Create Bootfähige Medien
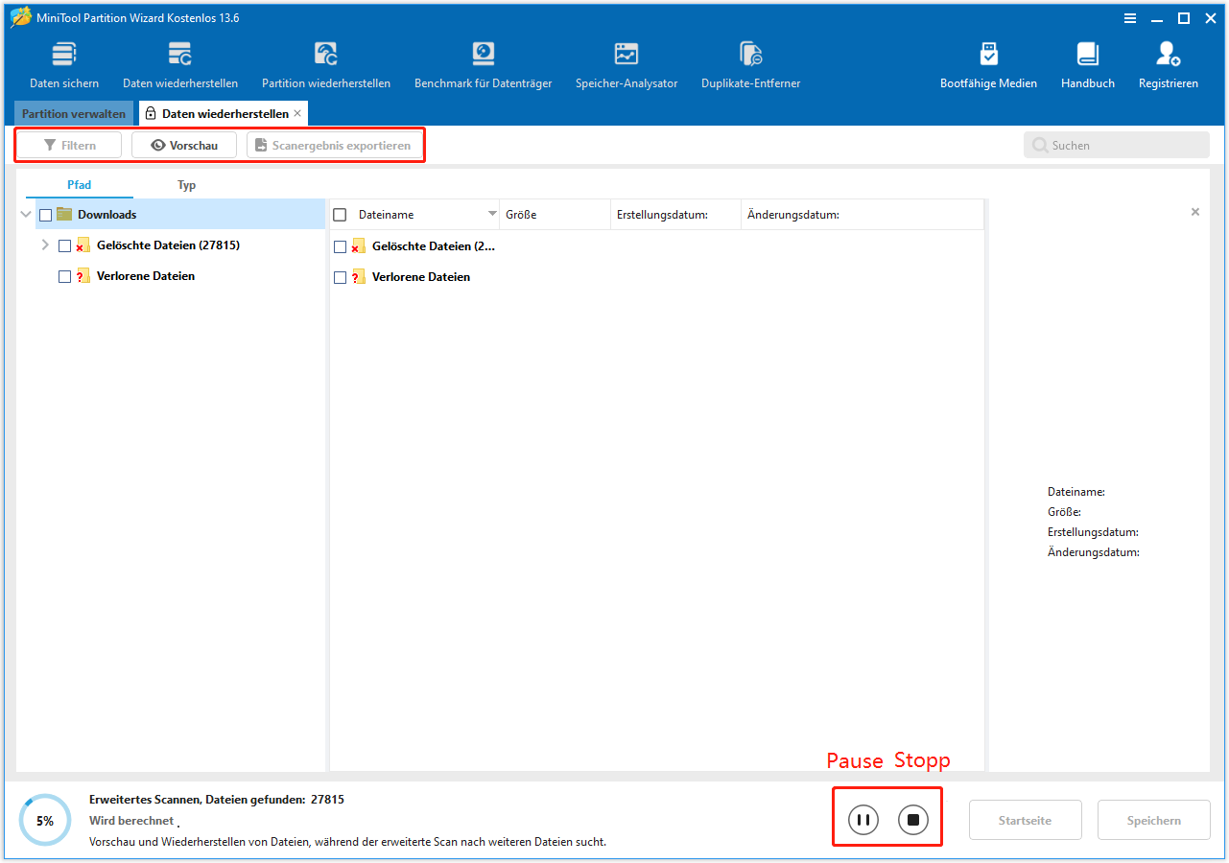 (x=988, y=65)
